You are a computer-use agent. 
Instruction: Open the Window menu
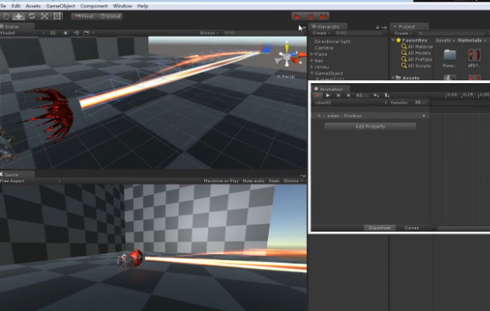click(122, 6)
